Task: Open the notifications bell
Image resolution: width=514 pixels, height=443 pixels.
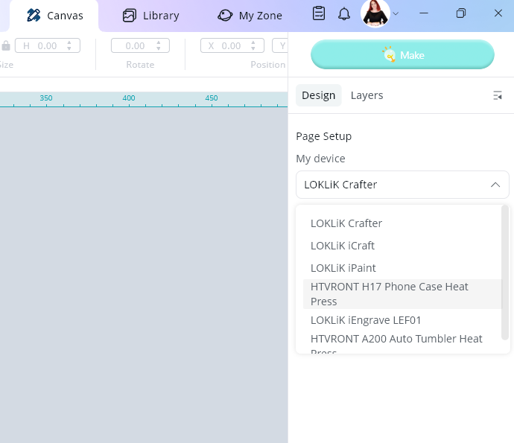Action: pos(344,13)
